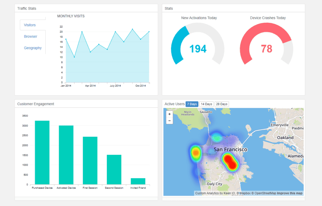This screenshot has width=322, height=206.
Task: Click the Purchased Device bar
Action: click(x=42, y=153)
